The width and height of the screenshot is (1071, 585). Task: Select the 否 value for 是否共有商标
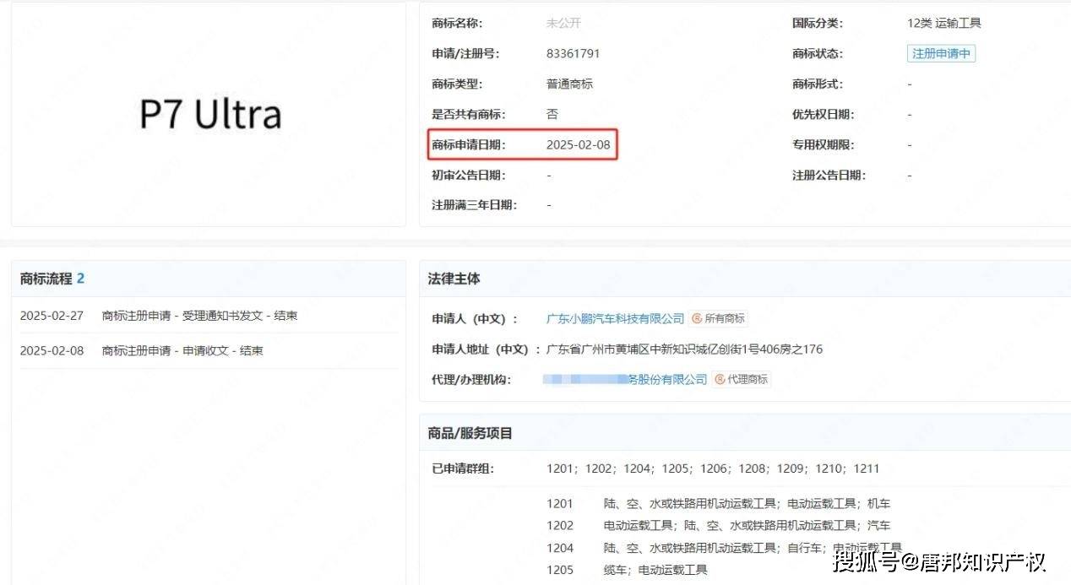[552, 114]
